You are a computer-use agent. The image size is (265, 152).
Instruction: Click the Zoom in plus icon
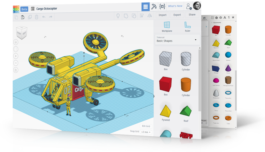click(x=16, y=56)
